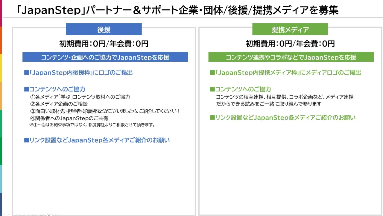
Task: Select ■「JapanStep内後援枠」にロゴのご掲出
Action: point(78,73)
